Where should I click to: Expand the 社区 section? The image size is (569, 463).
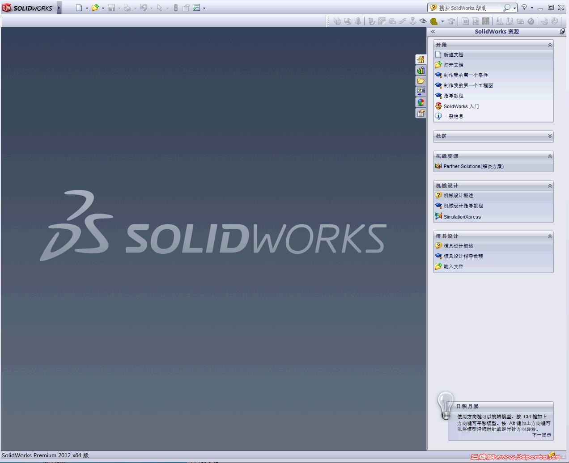coord(550,136)
